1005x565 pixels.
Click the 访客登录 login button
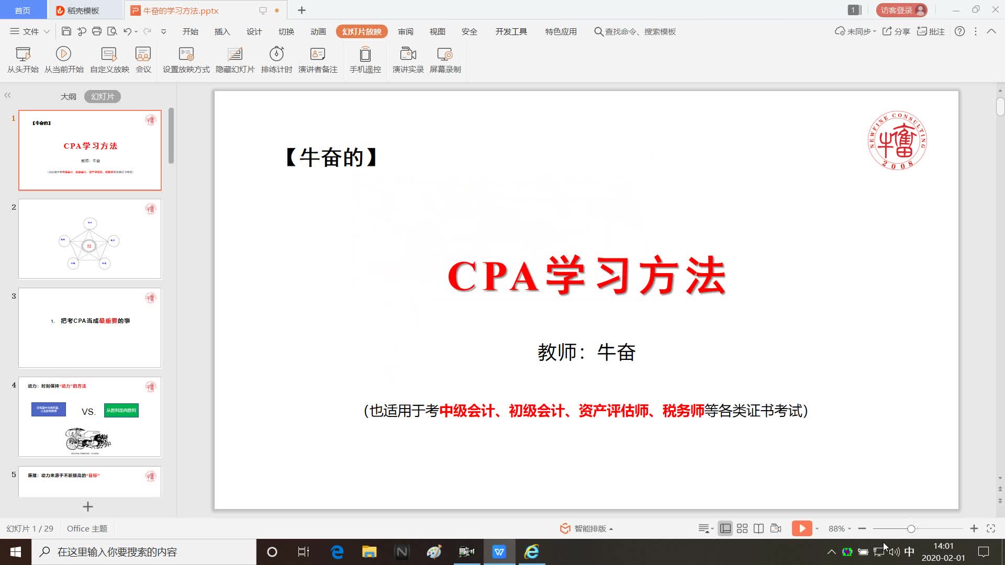click(x=902, y=10)
